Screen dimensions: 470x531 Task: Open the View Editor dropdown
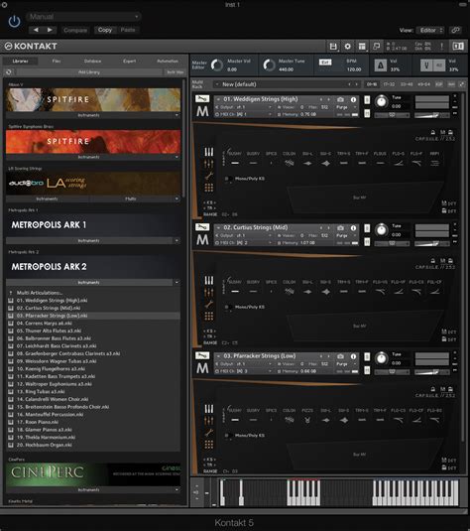(430, 30)
